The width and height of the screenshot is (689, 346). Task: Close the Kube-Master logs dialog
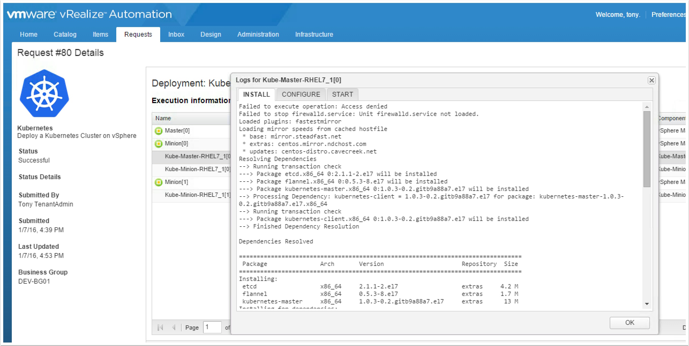pyautogui.click(x=651, y=80)
